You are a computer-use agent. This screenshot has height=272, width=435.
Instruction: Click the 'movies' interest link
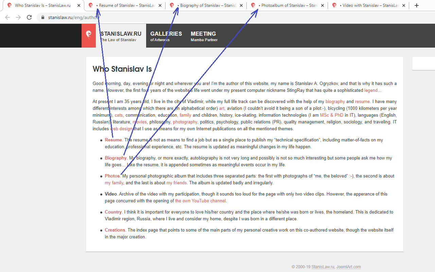pyautogui.click(x=140, y=122)
